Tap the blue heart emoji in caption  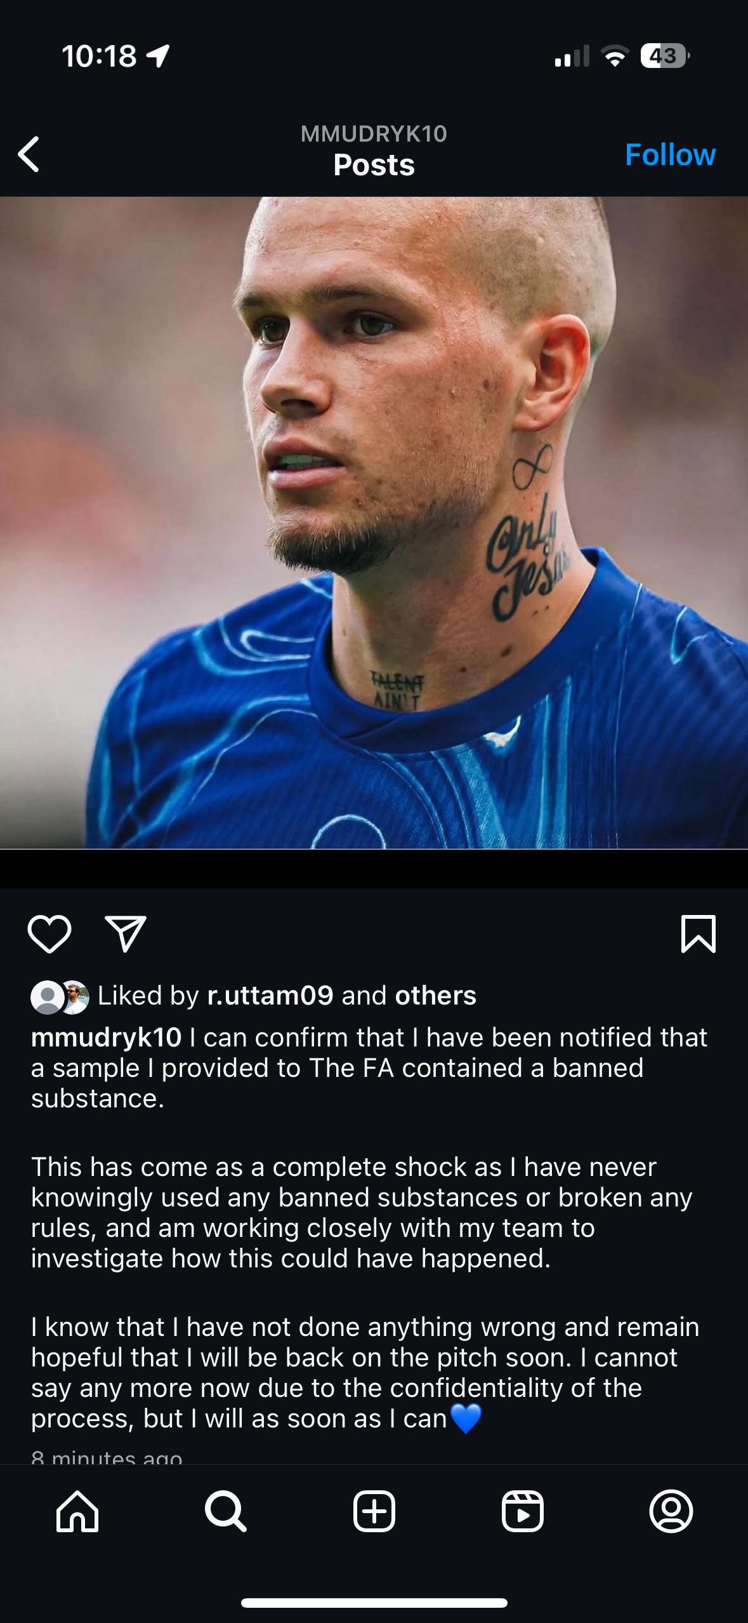[x=466, y=1418]
